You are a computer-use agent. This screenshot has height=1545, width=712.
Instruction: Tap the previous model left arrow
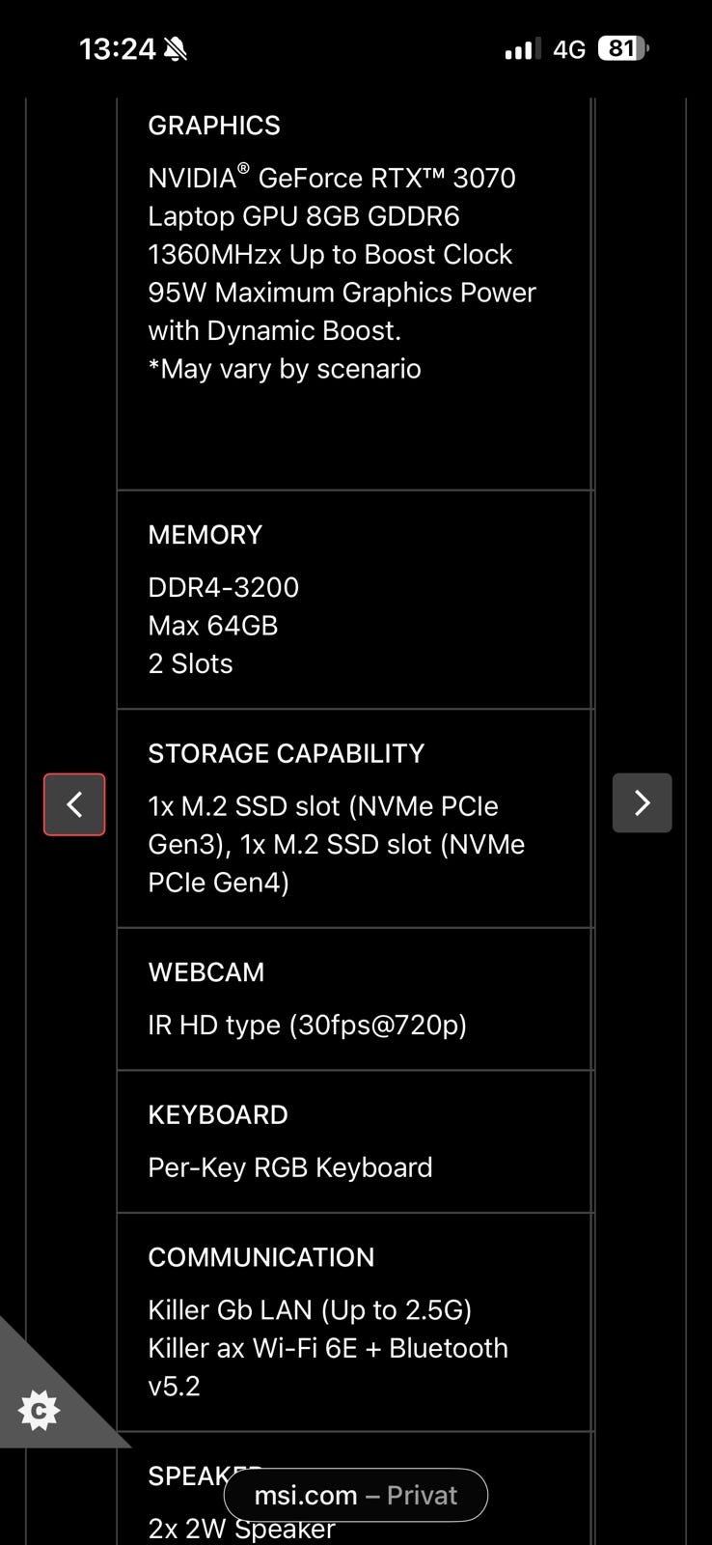(x=74, y=803)
